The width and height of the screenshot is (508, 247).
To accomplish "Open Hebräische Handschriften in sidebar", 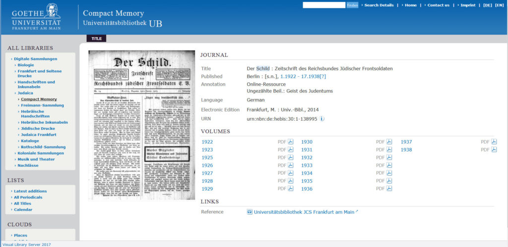I will 35,114.
